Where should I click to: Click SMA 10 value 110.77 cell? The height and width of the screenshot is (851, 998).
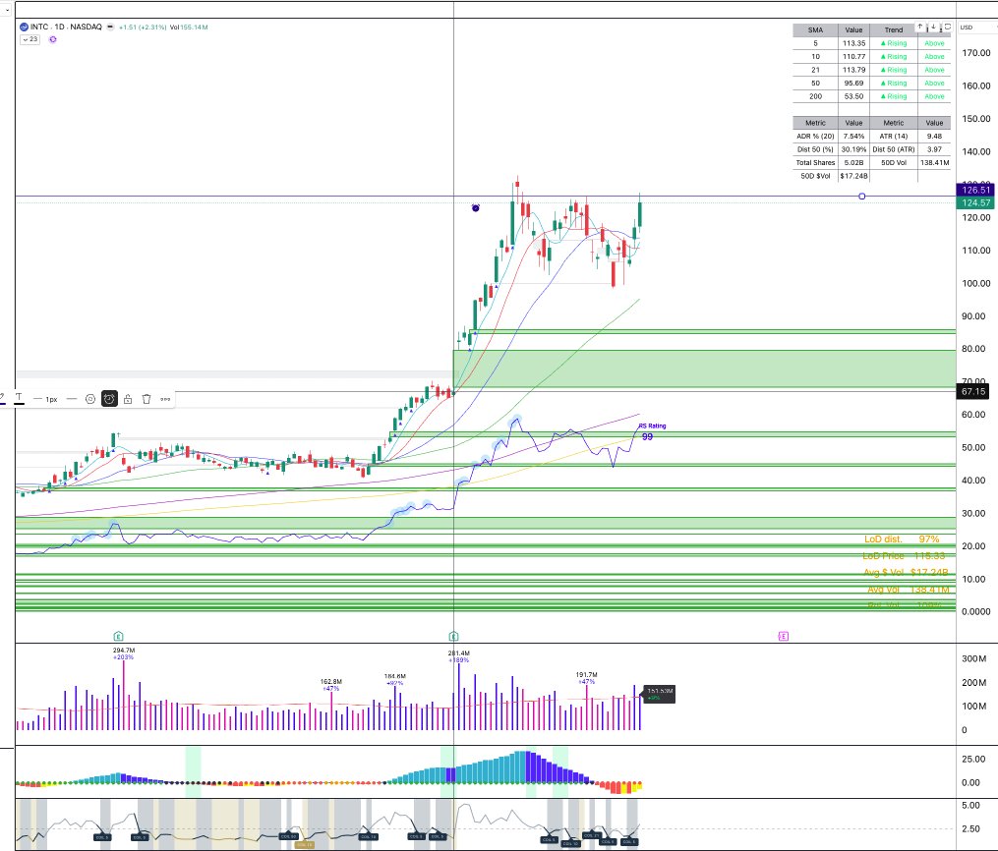853,57
